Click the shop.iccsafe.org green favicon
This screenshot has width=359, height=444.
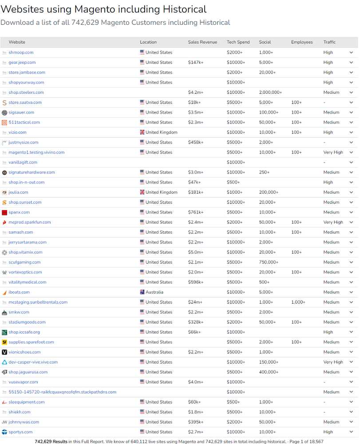[4, 332]
